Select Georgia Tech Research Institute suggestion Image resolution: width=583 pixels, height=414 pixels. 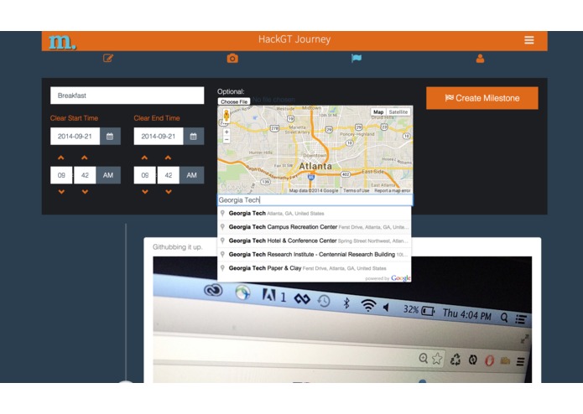[x=315, y=254]
